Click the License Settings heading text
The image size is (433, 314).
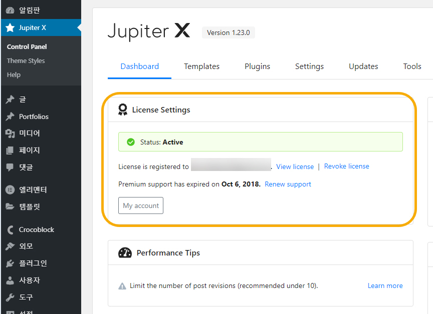pos(161,110)
